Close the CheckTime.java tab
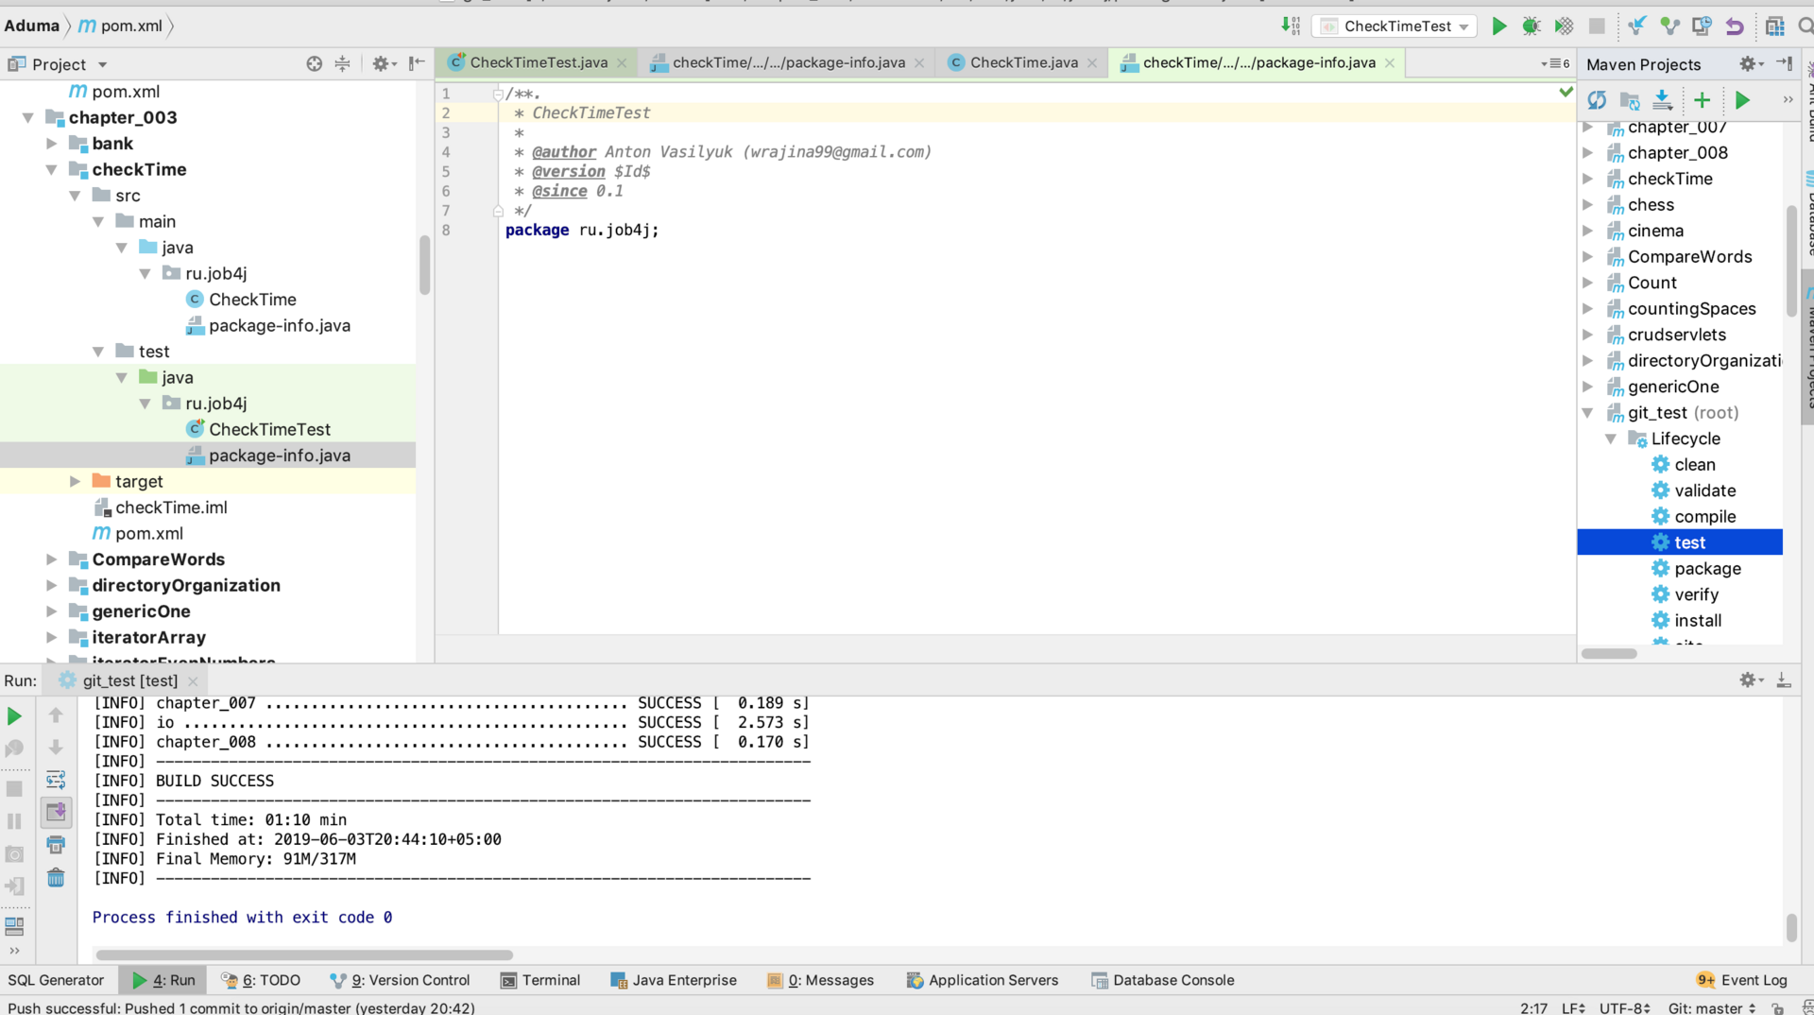 point(1092,63)
